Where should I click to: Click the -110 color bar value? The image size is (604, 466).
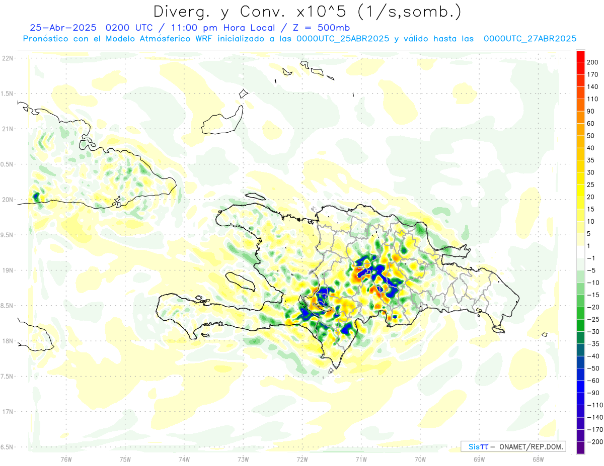(595, 405)
